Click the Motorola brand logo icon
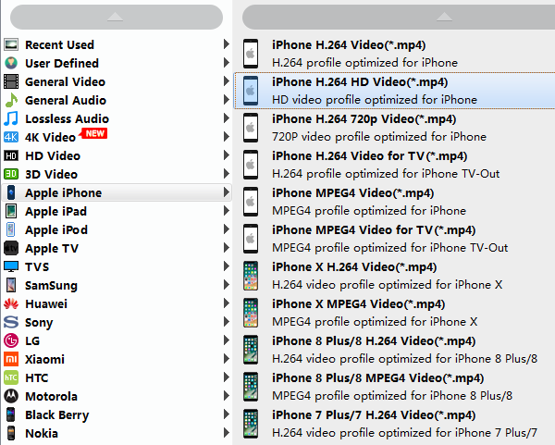The image size is (555, 445). [x=11, y=396]
